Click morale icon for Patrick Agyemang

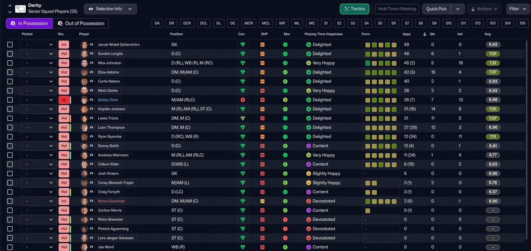285,229
